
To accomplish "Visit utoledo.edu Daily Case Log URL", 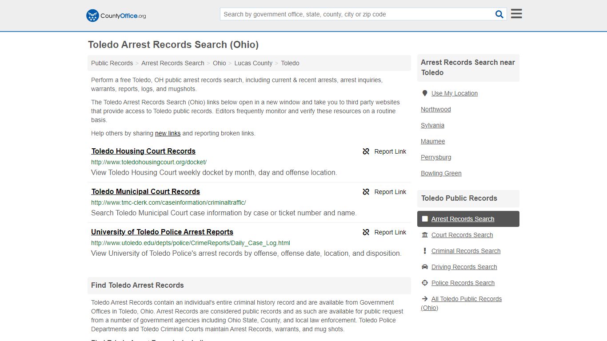I will 191,243.
